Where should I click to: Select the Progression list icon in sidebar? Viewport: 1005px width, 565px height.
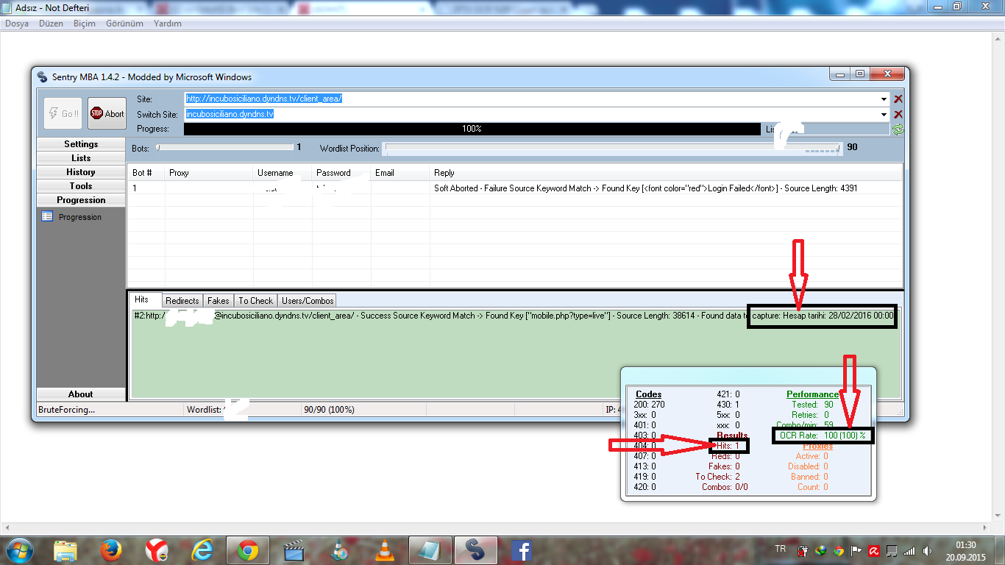(47, 217)
